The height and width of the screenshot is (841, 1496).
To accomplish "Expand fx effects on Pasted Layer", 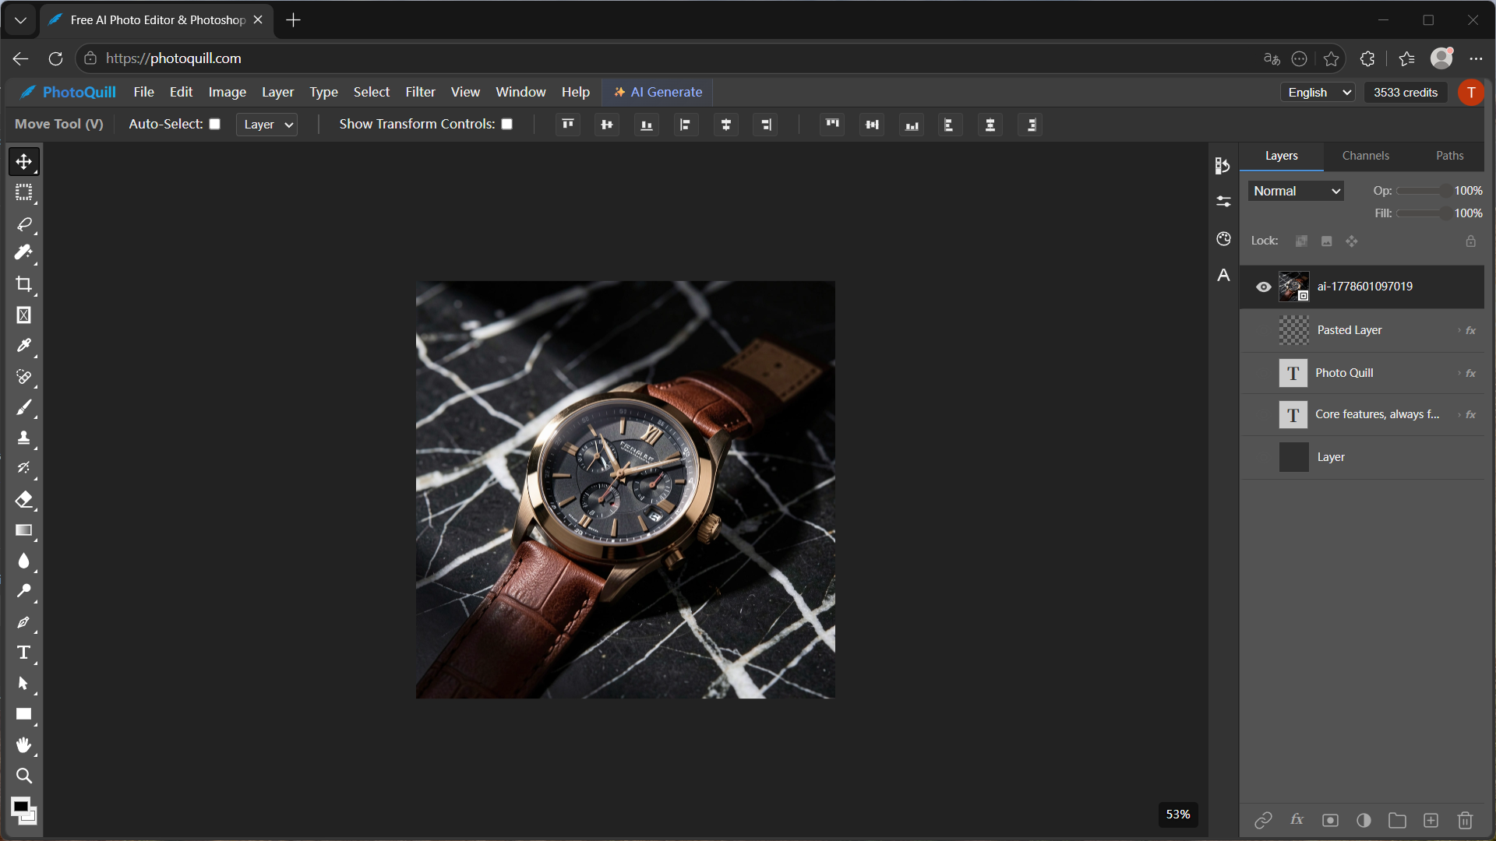I will 1467,330.
